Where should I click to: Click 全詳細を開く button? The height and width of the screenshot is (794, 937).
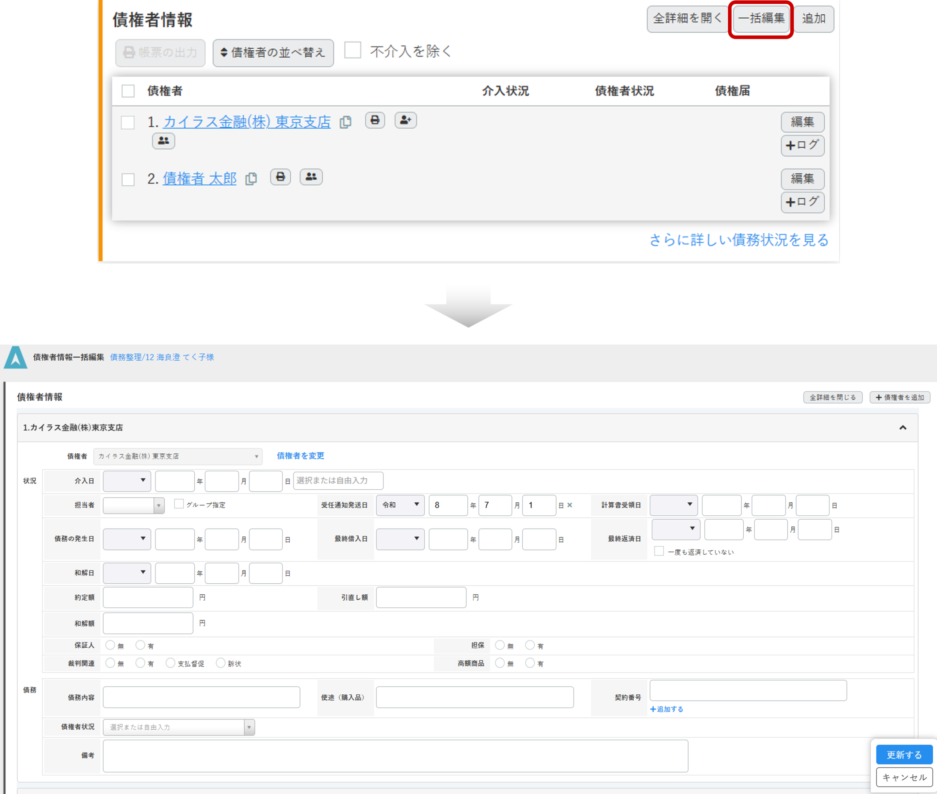click(687, 19)
